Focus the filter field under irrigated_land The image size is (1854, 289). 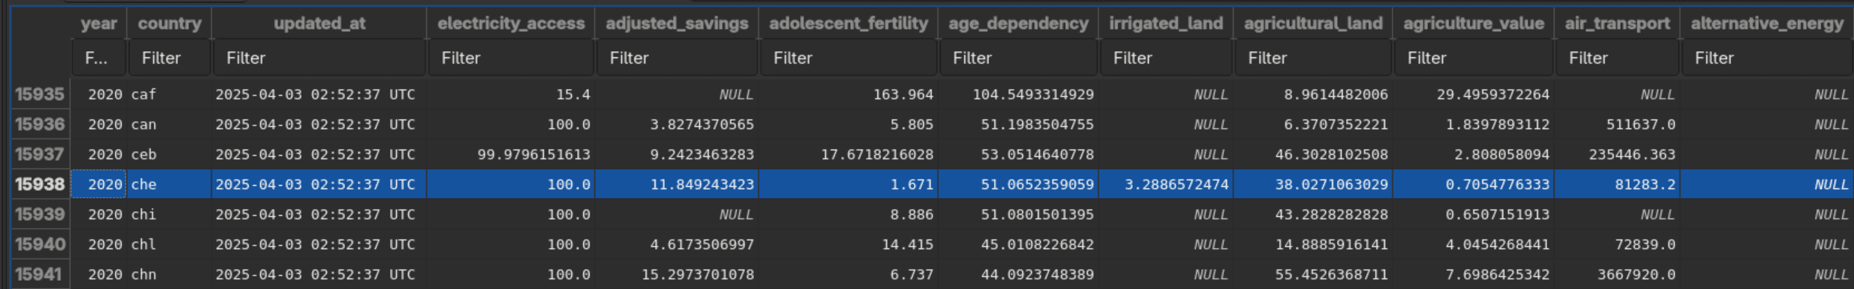(1166, 58)
